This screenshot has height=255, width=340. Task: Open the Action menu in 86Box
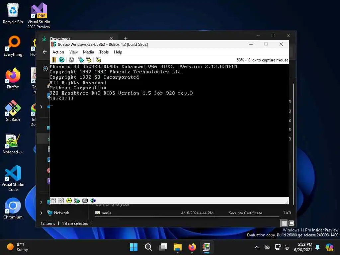(x=58, y=52)
